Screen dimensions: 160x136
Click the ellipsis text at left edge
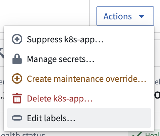pyautogui.click(x=2, y=96)
